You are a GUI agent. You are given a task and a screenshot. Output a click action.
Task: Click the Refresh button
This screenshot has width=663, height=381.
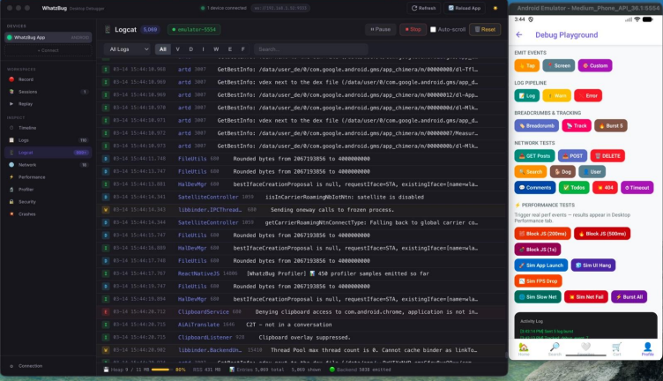(x=423, y=8)
